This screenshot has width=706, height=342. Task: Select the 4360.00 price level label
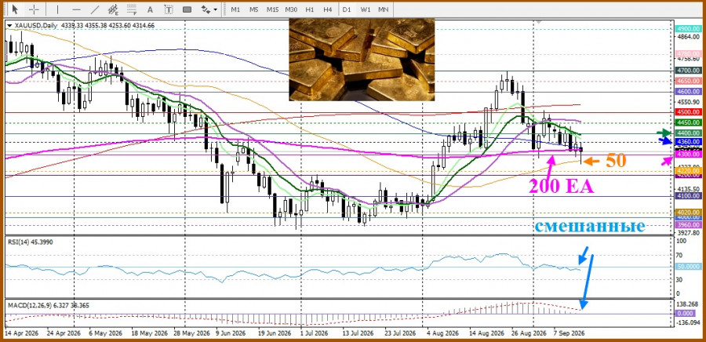(689, 142)
